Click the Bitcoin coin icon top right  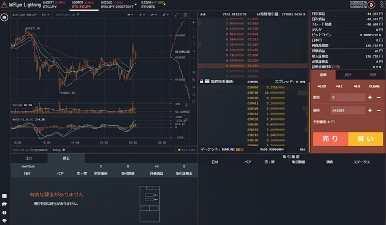(371, 5)
